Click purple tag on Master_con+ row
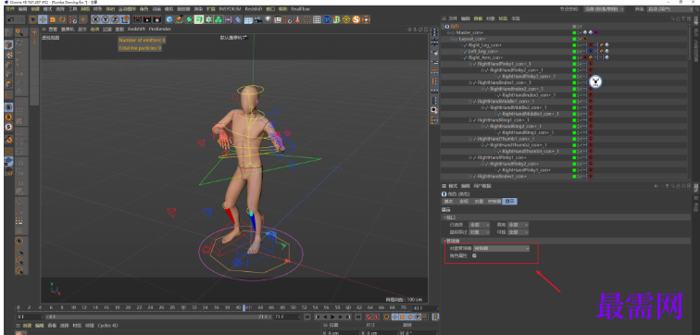 [x=596, y=32]
